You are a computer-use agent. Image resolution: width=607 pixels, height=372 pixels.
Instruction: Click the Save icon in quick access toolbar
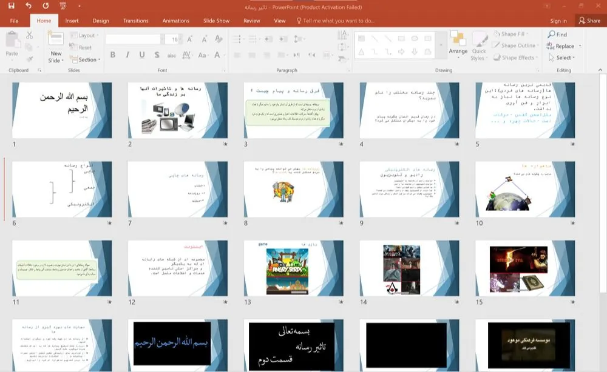(12, 6)
